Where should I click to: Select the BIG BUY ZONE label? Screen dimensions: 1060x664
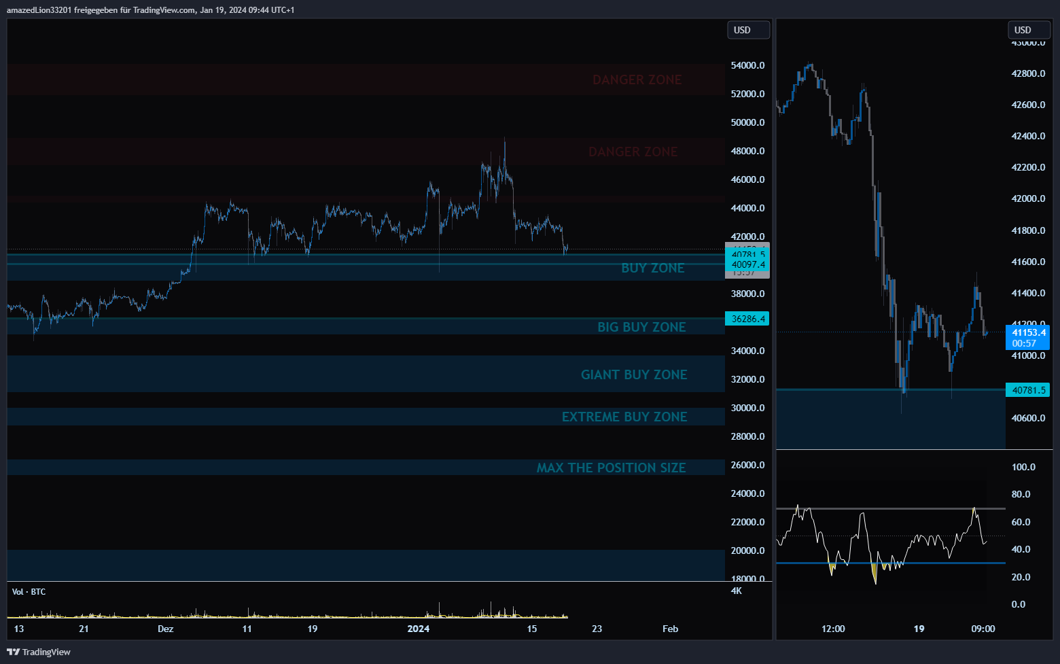pyautogui.click(x=641, y=327)
